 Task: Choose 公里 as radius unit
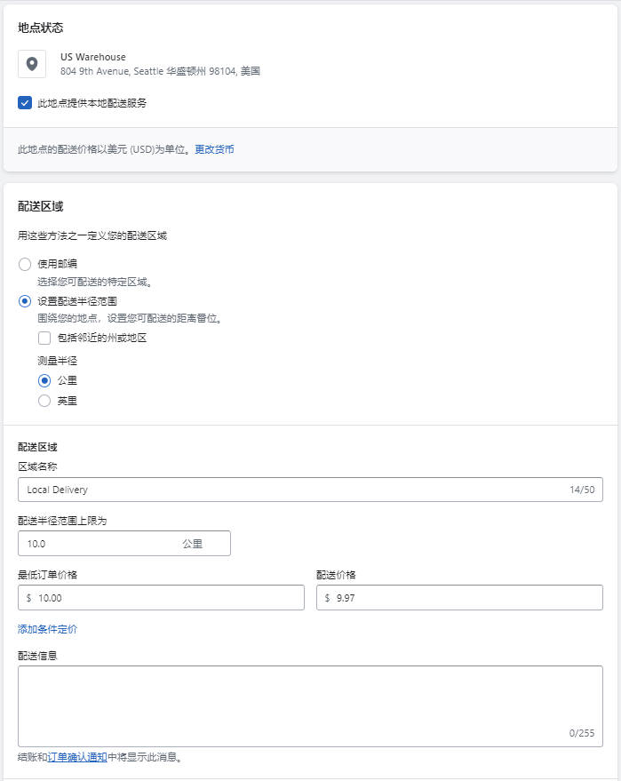click(x=44, y=380)
